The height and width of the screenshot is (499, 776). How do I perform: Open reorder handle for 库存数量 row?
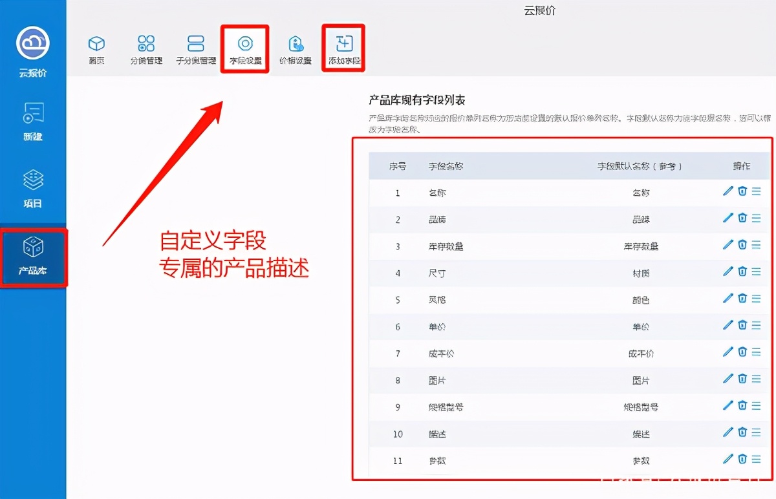[756, 246]
